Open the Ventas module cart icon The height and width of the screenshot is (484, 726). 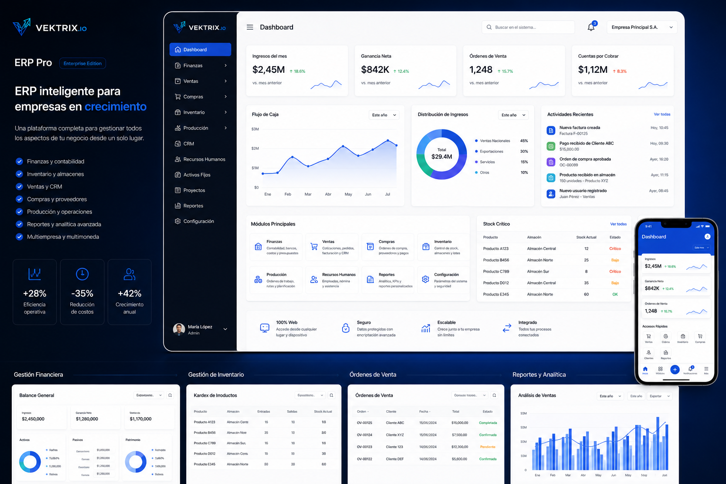tap(314, 247)
